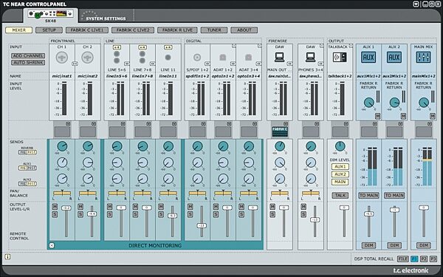Click the stereo link icon on LINE 5+6

[x=127, y=64]
